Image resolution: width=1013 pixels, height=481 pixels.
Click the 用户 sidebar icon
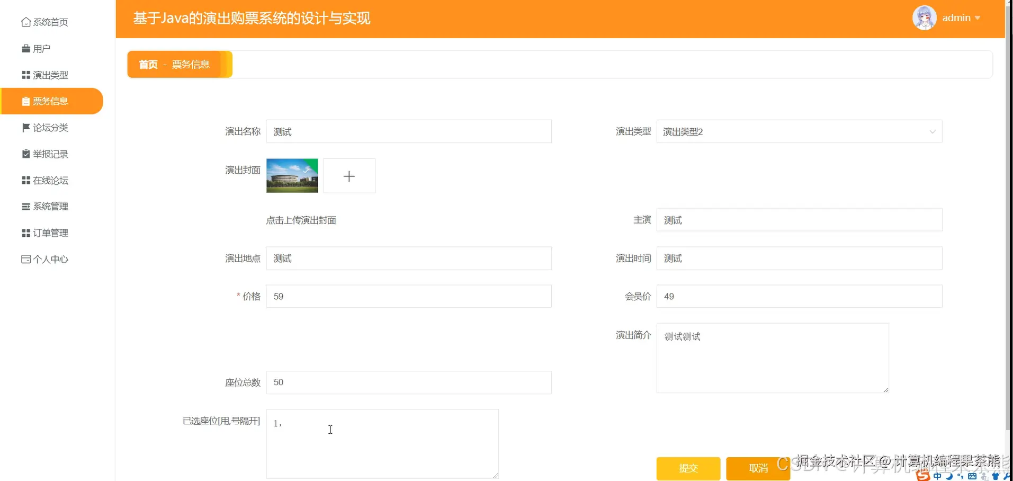(x=26, y=48)
